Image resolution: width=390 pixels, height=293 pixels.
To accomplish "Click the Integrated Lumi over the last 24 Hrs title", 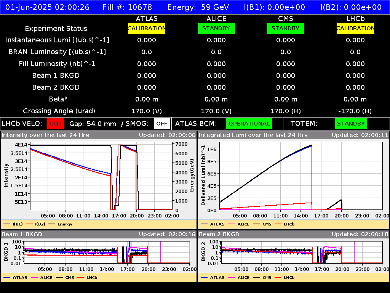I will pos(253,135).
